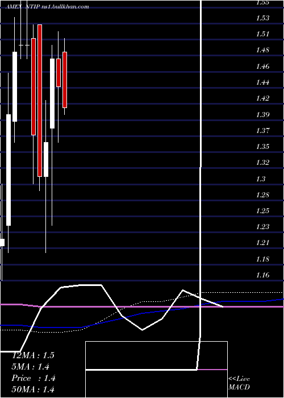Click the 1.23 price axis label
The image size is (284, 398).
262,227
